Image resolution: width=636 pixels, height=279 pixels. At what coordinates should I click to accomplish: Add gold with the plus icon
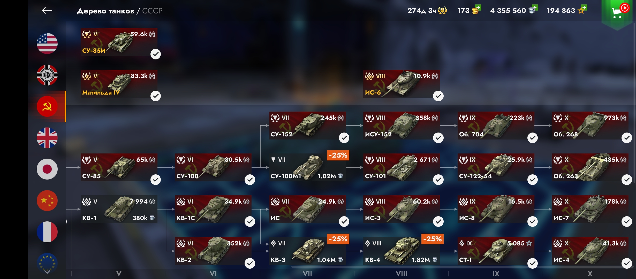[478, 7]
